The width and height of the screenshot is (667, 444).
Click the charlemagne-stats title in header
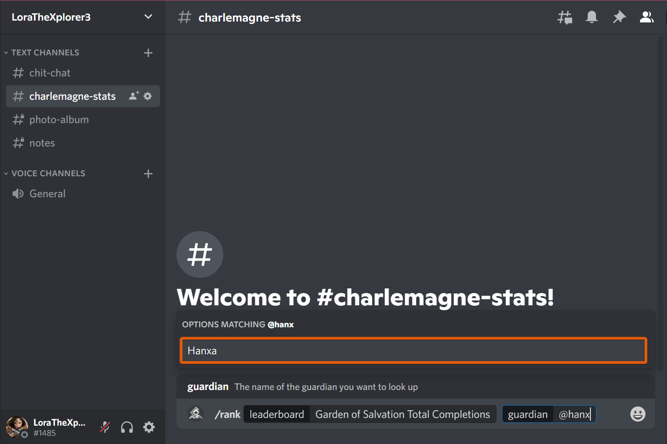pyautogui.click(x=250, y=17)
